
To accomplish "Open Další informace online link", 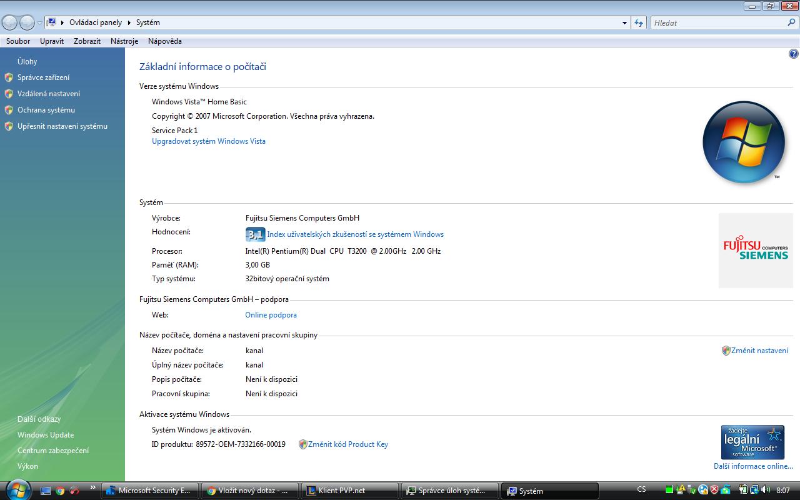I will coord(753,466).
